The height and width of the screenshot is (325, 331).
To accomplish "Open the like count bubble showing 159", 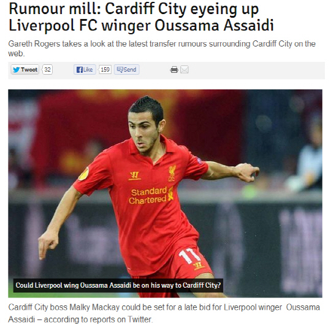I will 105,70.
